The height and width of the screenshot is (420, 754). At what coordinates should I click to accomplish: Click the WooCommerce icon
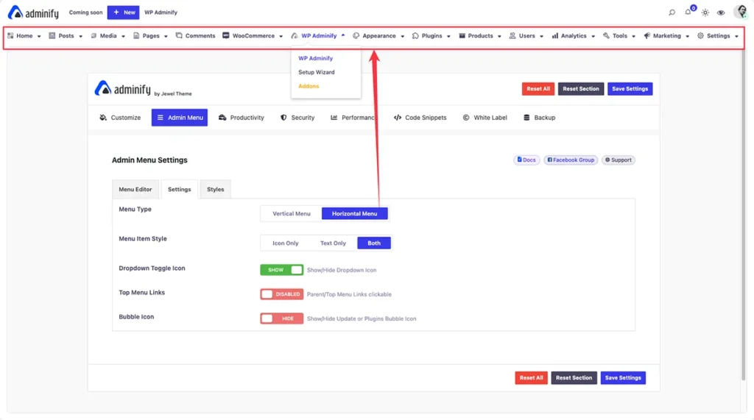(225, 35)
